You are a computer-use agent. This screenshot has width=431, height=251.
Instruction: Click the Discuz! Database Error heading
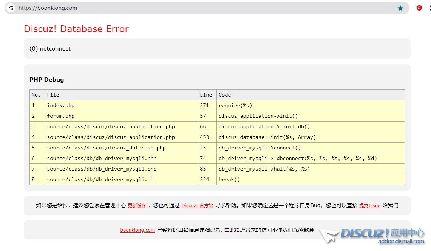(76, 29)
